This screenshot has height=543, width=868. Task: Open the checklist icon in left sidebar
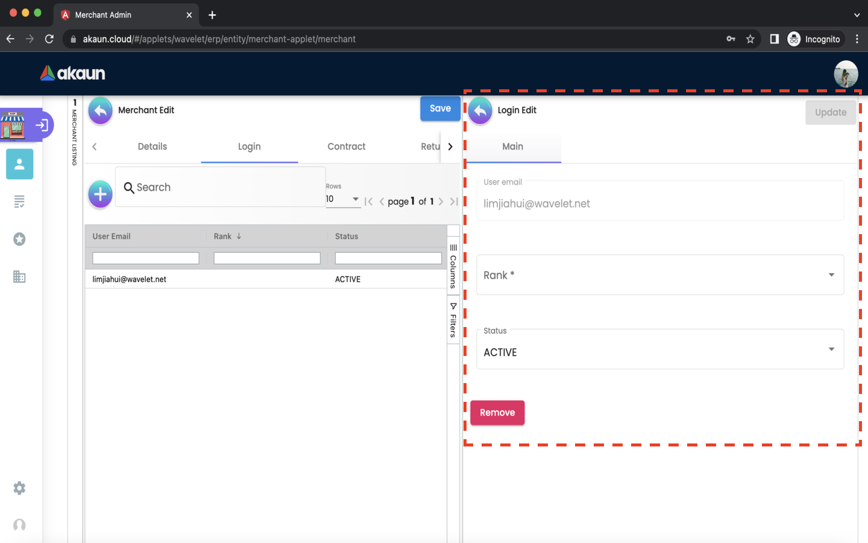(x=19, y=202)
